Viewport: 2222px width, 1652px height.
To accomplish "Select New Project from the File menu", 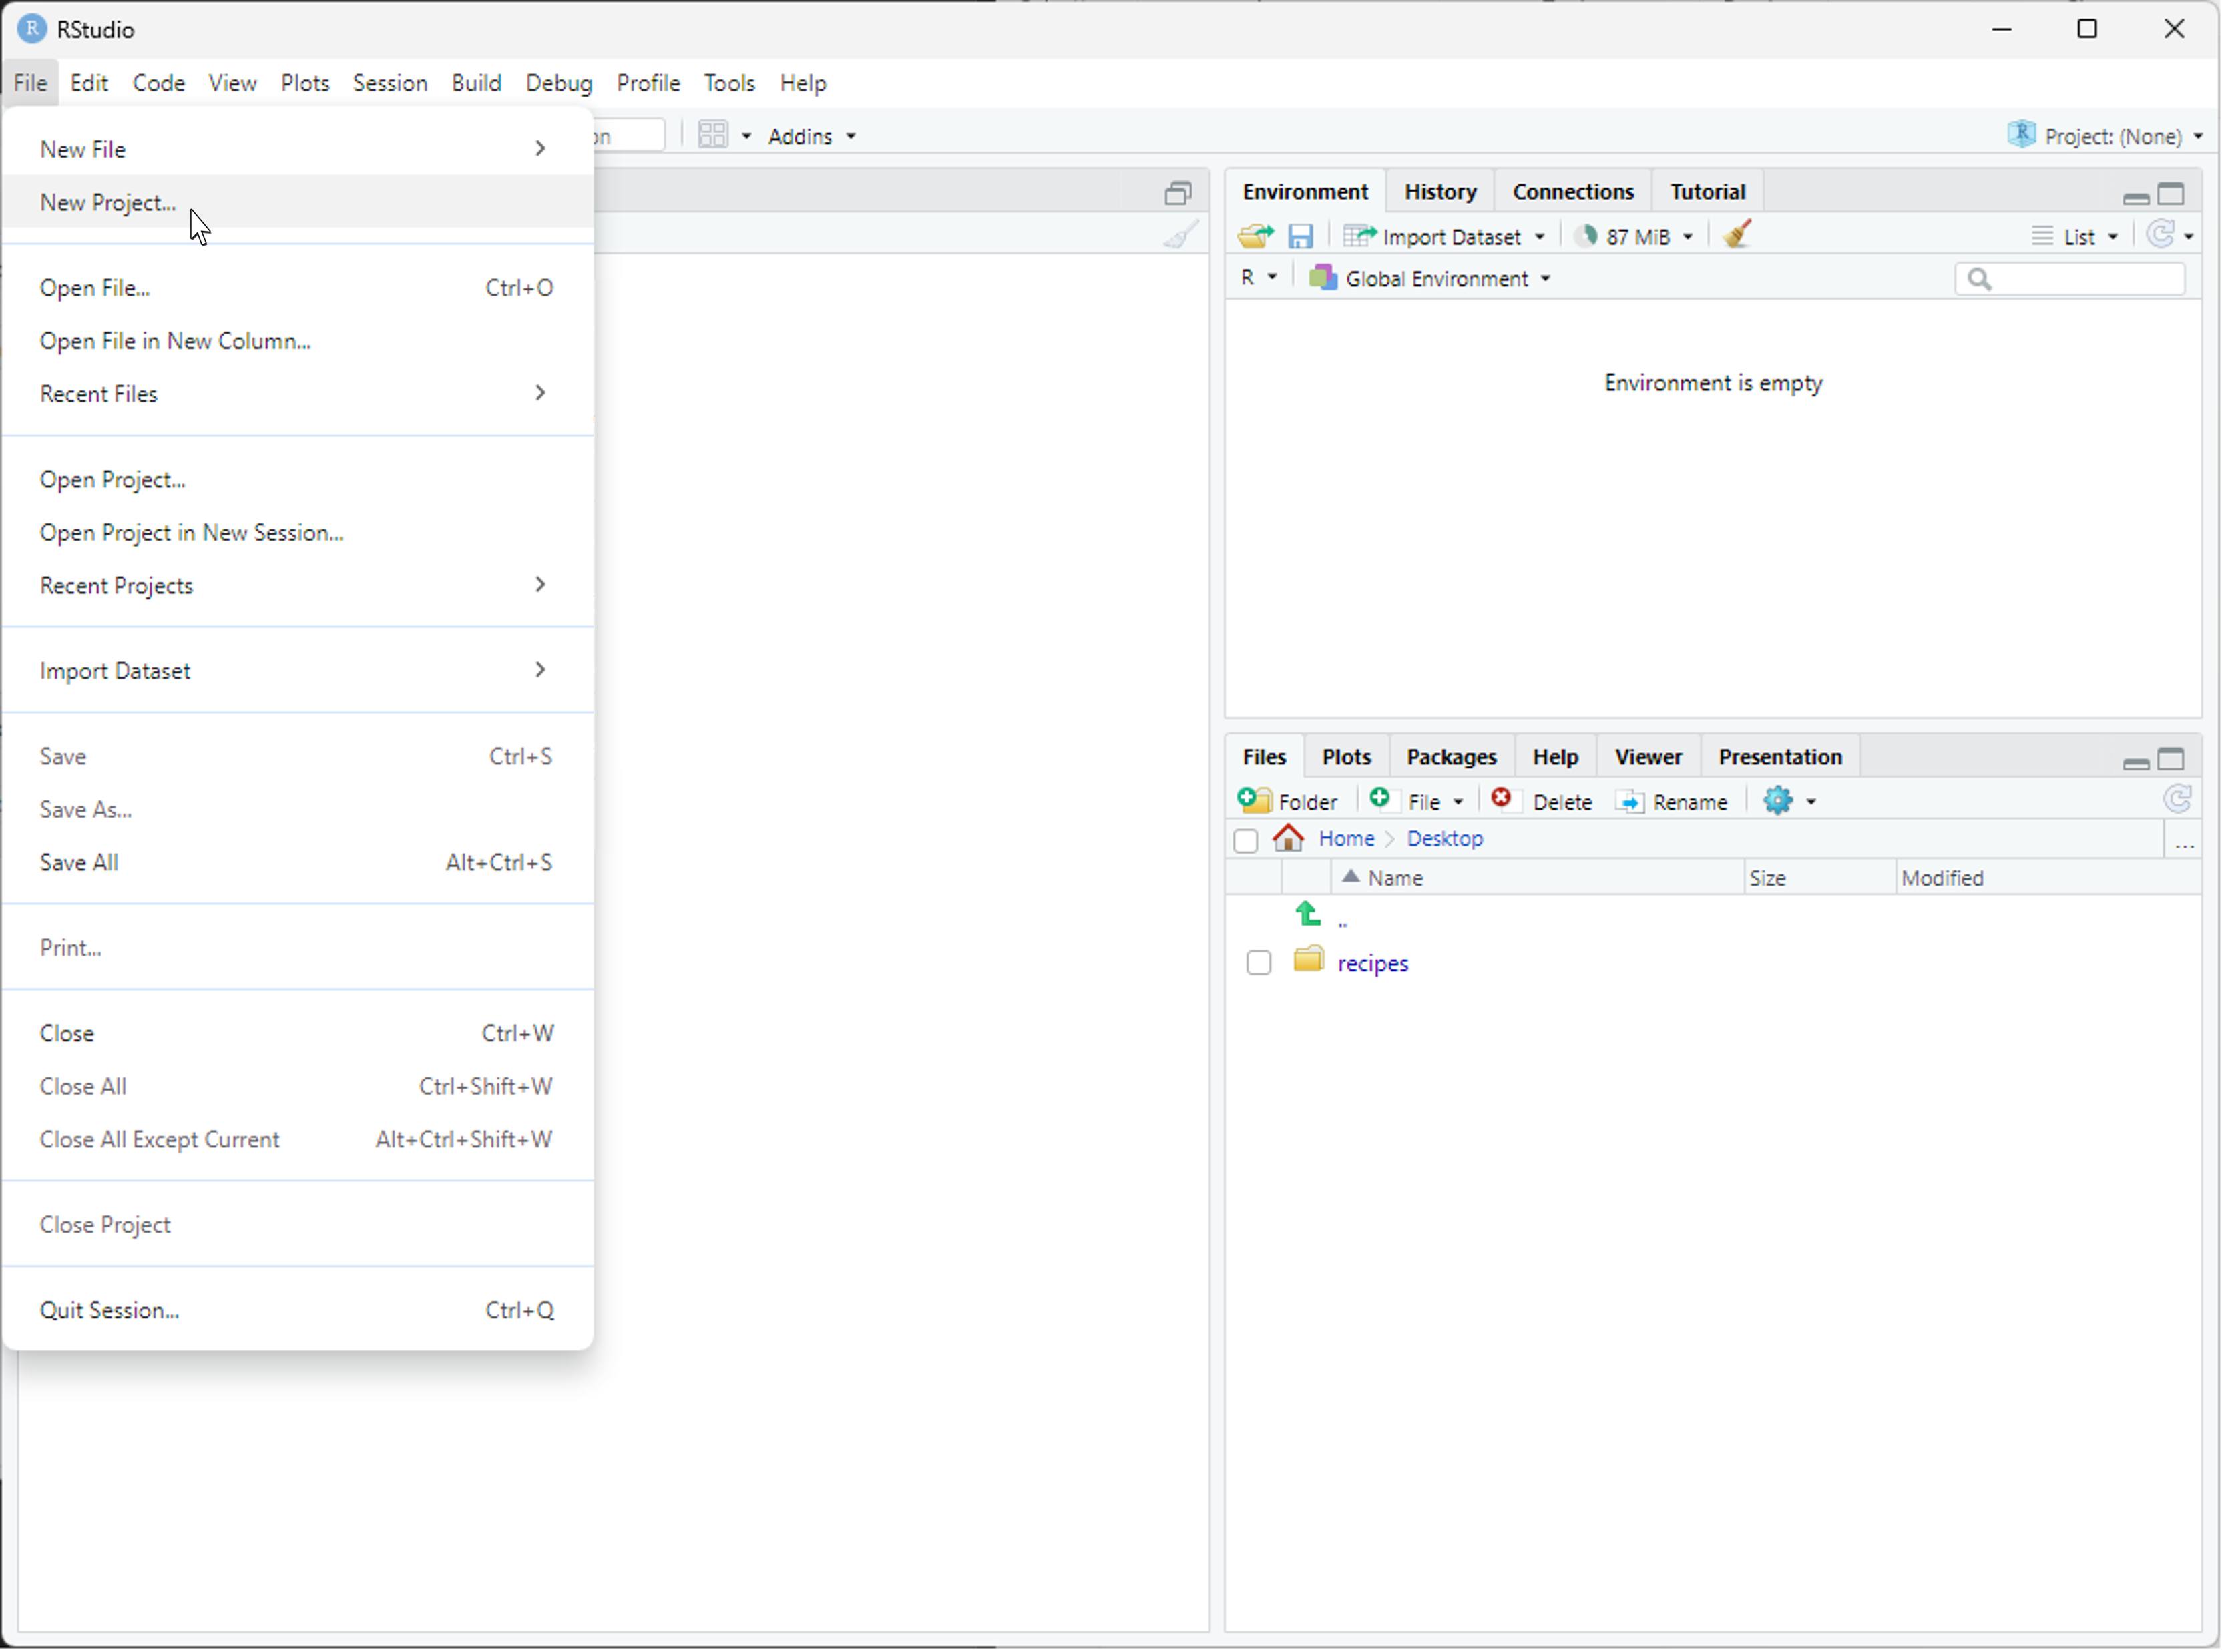I will click(107, 202).
